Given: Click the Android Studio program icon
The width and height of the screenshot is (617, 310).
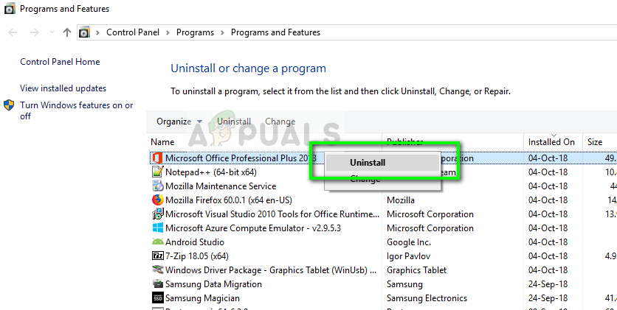Looking at the screenshot, I should coord(157,242).
